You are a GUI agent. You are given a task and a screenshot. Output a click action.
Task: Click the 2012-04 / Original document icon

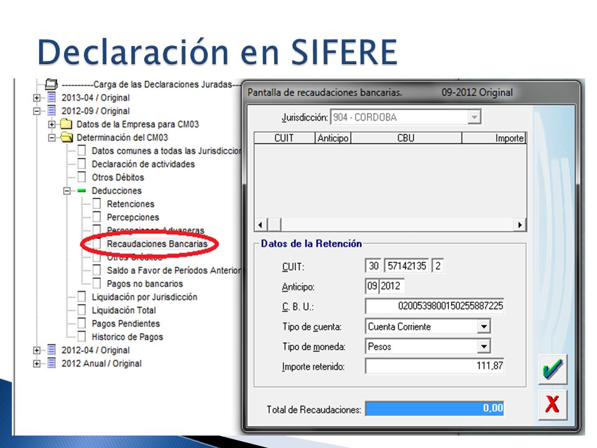[x=52, y=350]
